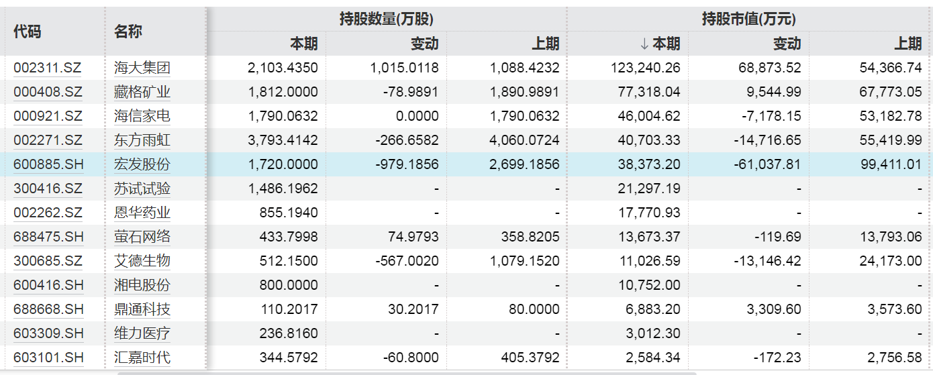The height and width of the screenshot is (375, 933).
Task: Click the 名称 column header
Action: pyautogui.click(x=128, y=32)
